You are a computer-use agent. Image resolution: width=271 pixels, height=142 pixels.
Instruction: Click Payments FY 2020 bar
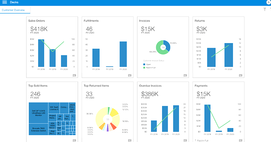[x=230, y=130]
